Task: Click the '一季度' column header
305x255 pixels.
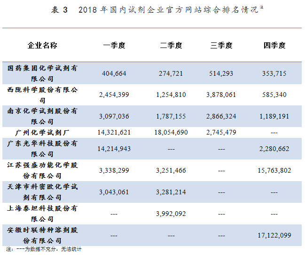Action: [x=115, y=46]
